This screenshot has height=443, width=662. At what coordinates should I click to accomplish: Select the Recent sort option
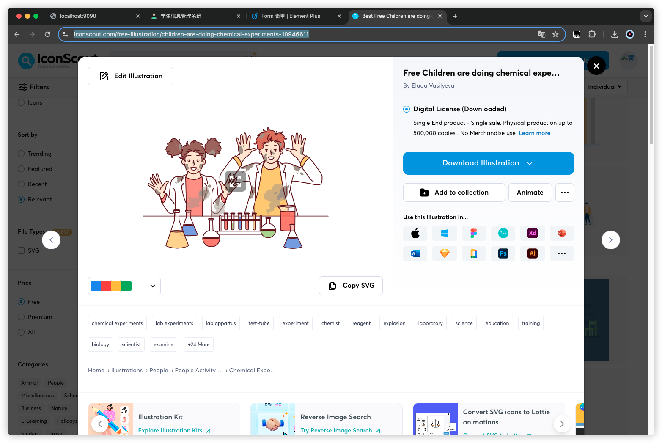[x=21, y=184]
